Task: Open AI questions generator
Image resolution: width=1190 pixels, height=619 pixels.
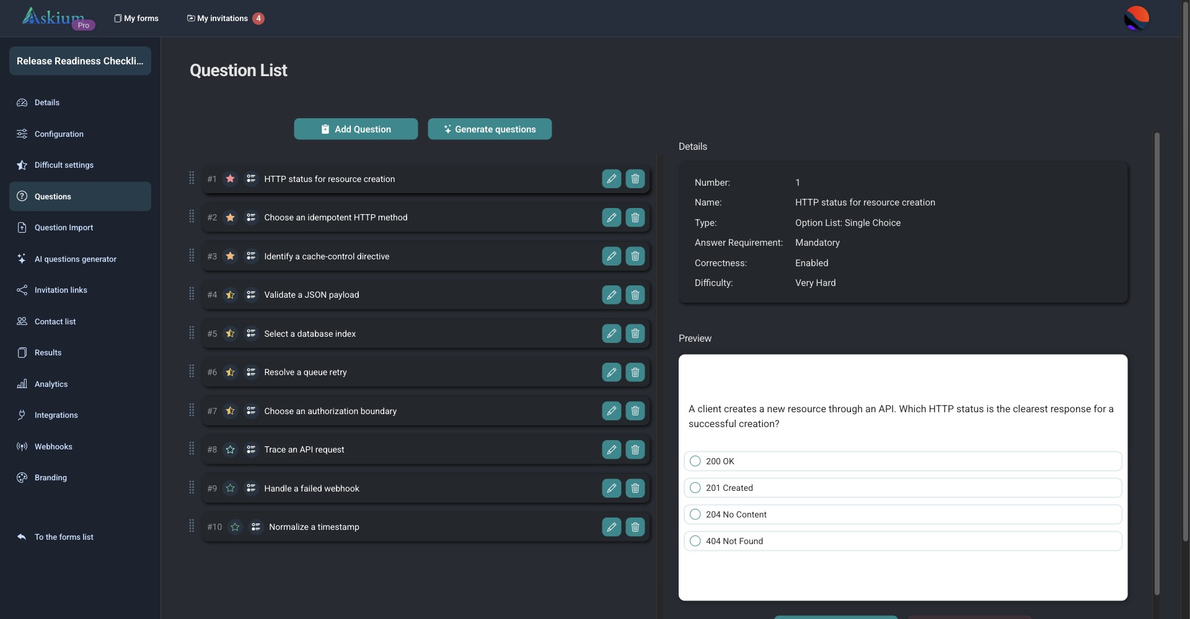Action: (80, 259)
